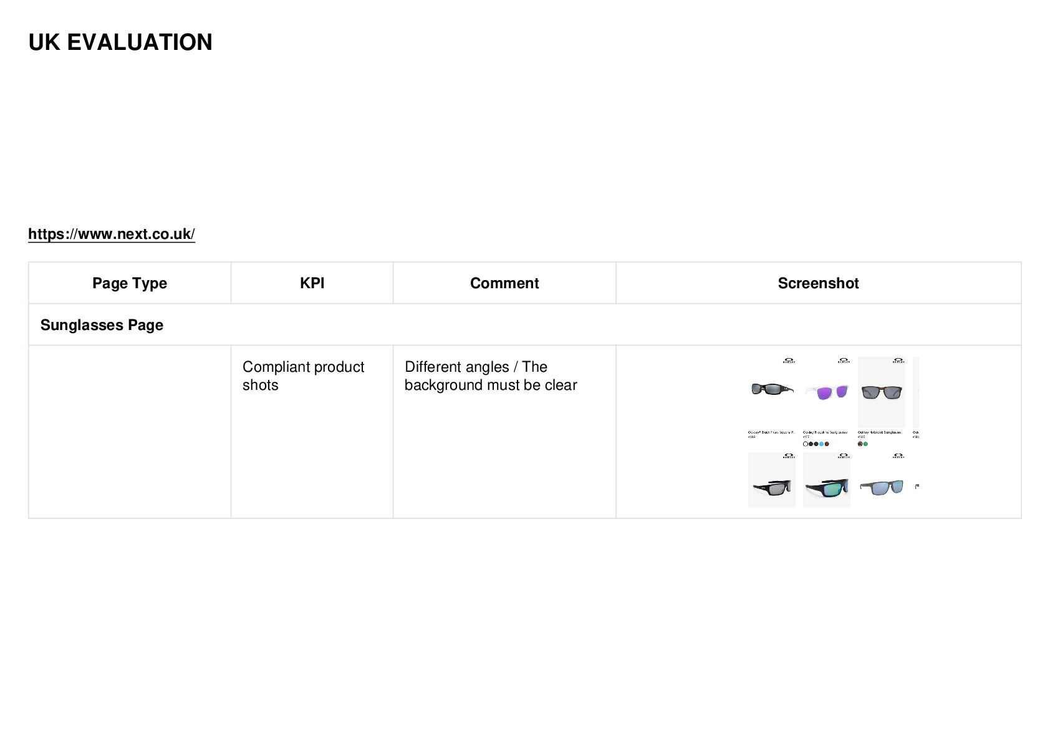Click the Sunglasses Page section row
Viewport: 1050px width, 743px height.
click(x=525, y=325)
